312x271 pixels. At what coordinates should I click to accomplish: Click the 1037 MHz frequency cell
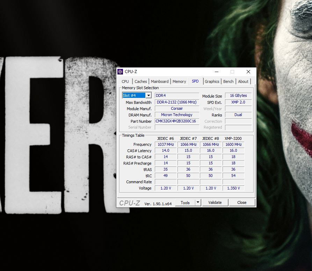tap(166, 144)
